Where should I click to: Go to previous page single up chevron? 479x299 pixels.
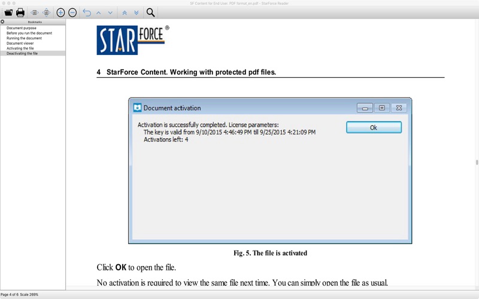pyautogui.click(x=99, y=13)
